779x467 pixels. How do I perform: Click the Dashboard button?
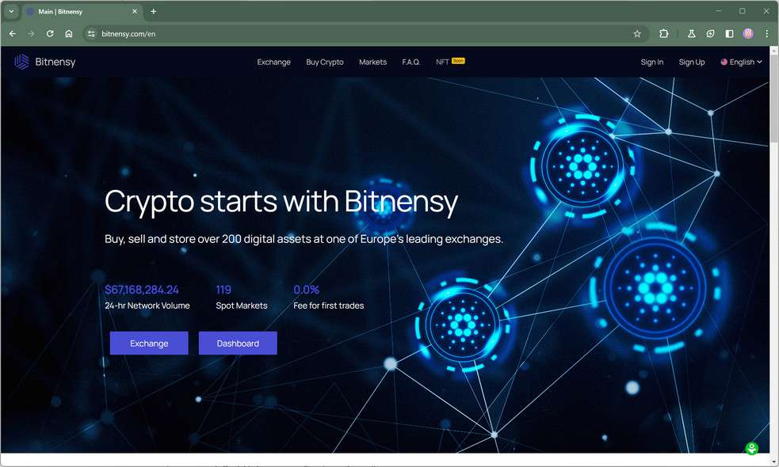point(238,343)
